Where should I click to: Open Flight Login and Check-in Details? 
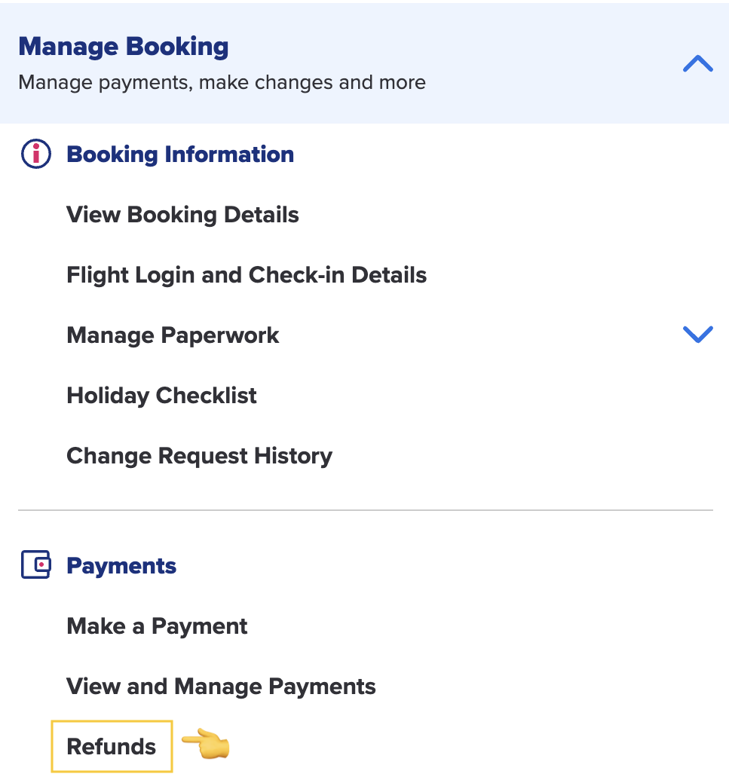[x=247, y=275]
